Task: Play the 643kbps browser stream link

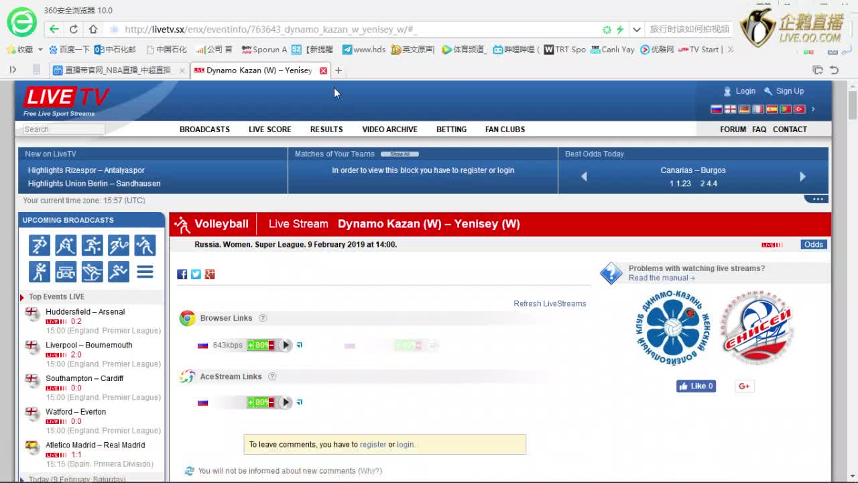Action: (286, 345)
